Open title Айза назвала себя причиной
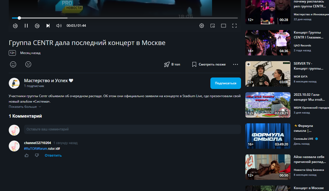Screen dimensions: 329x191 click(309, 159)
